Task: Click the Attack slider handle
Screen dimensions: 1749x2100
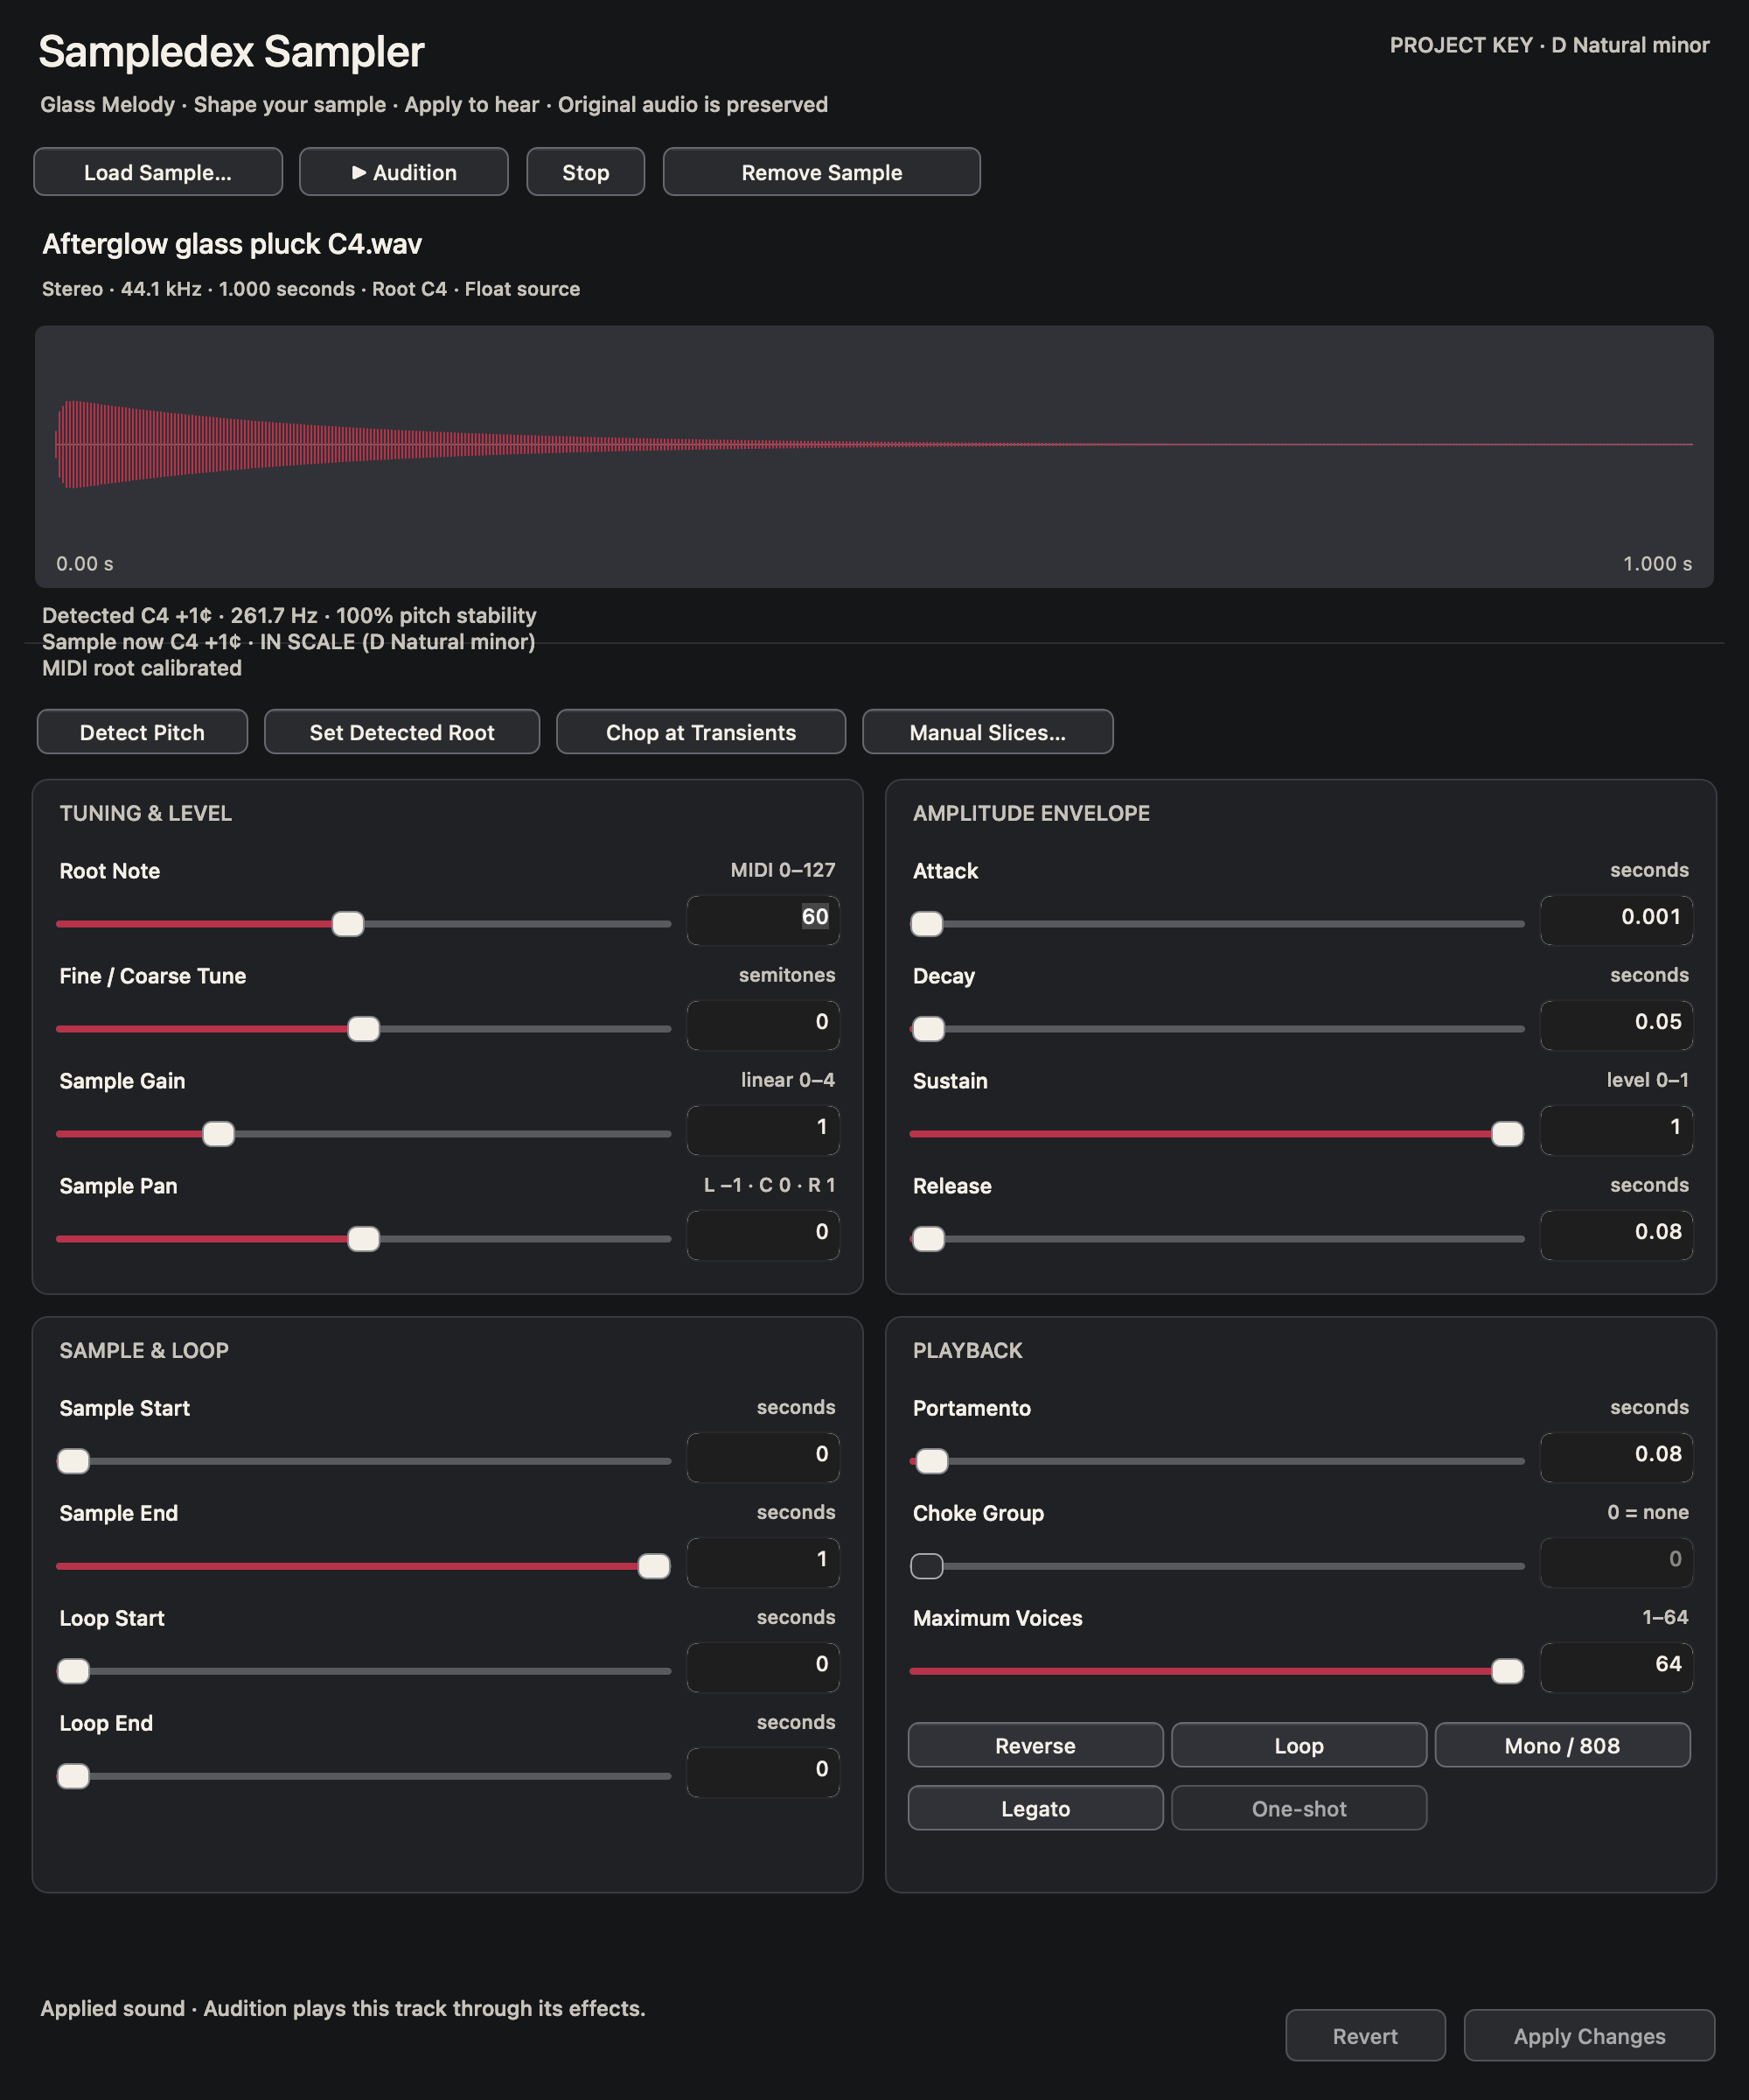Action: point(926,924)
